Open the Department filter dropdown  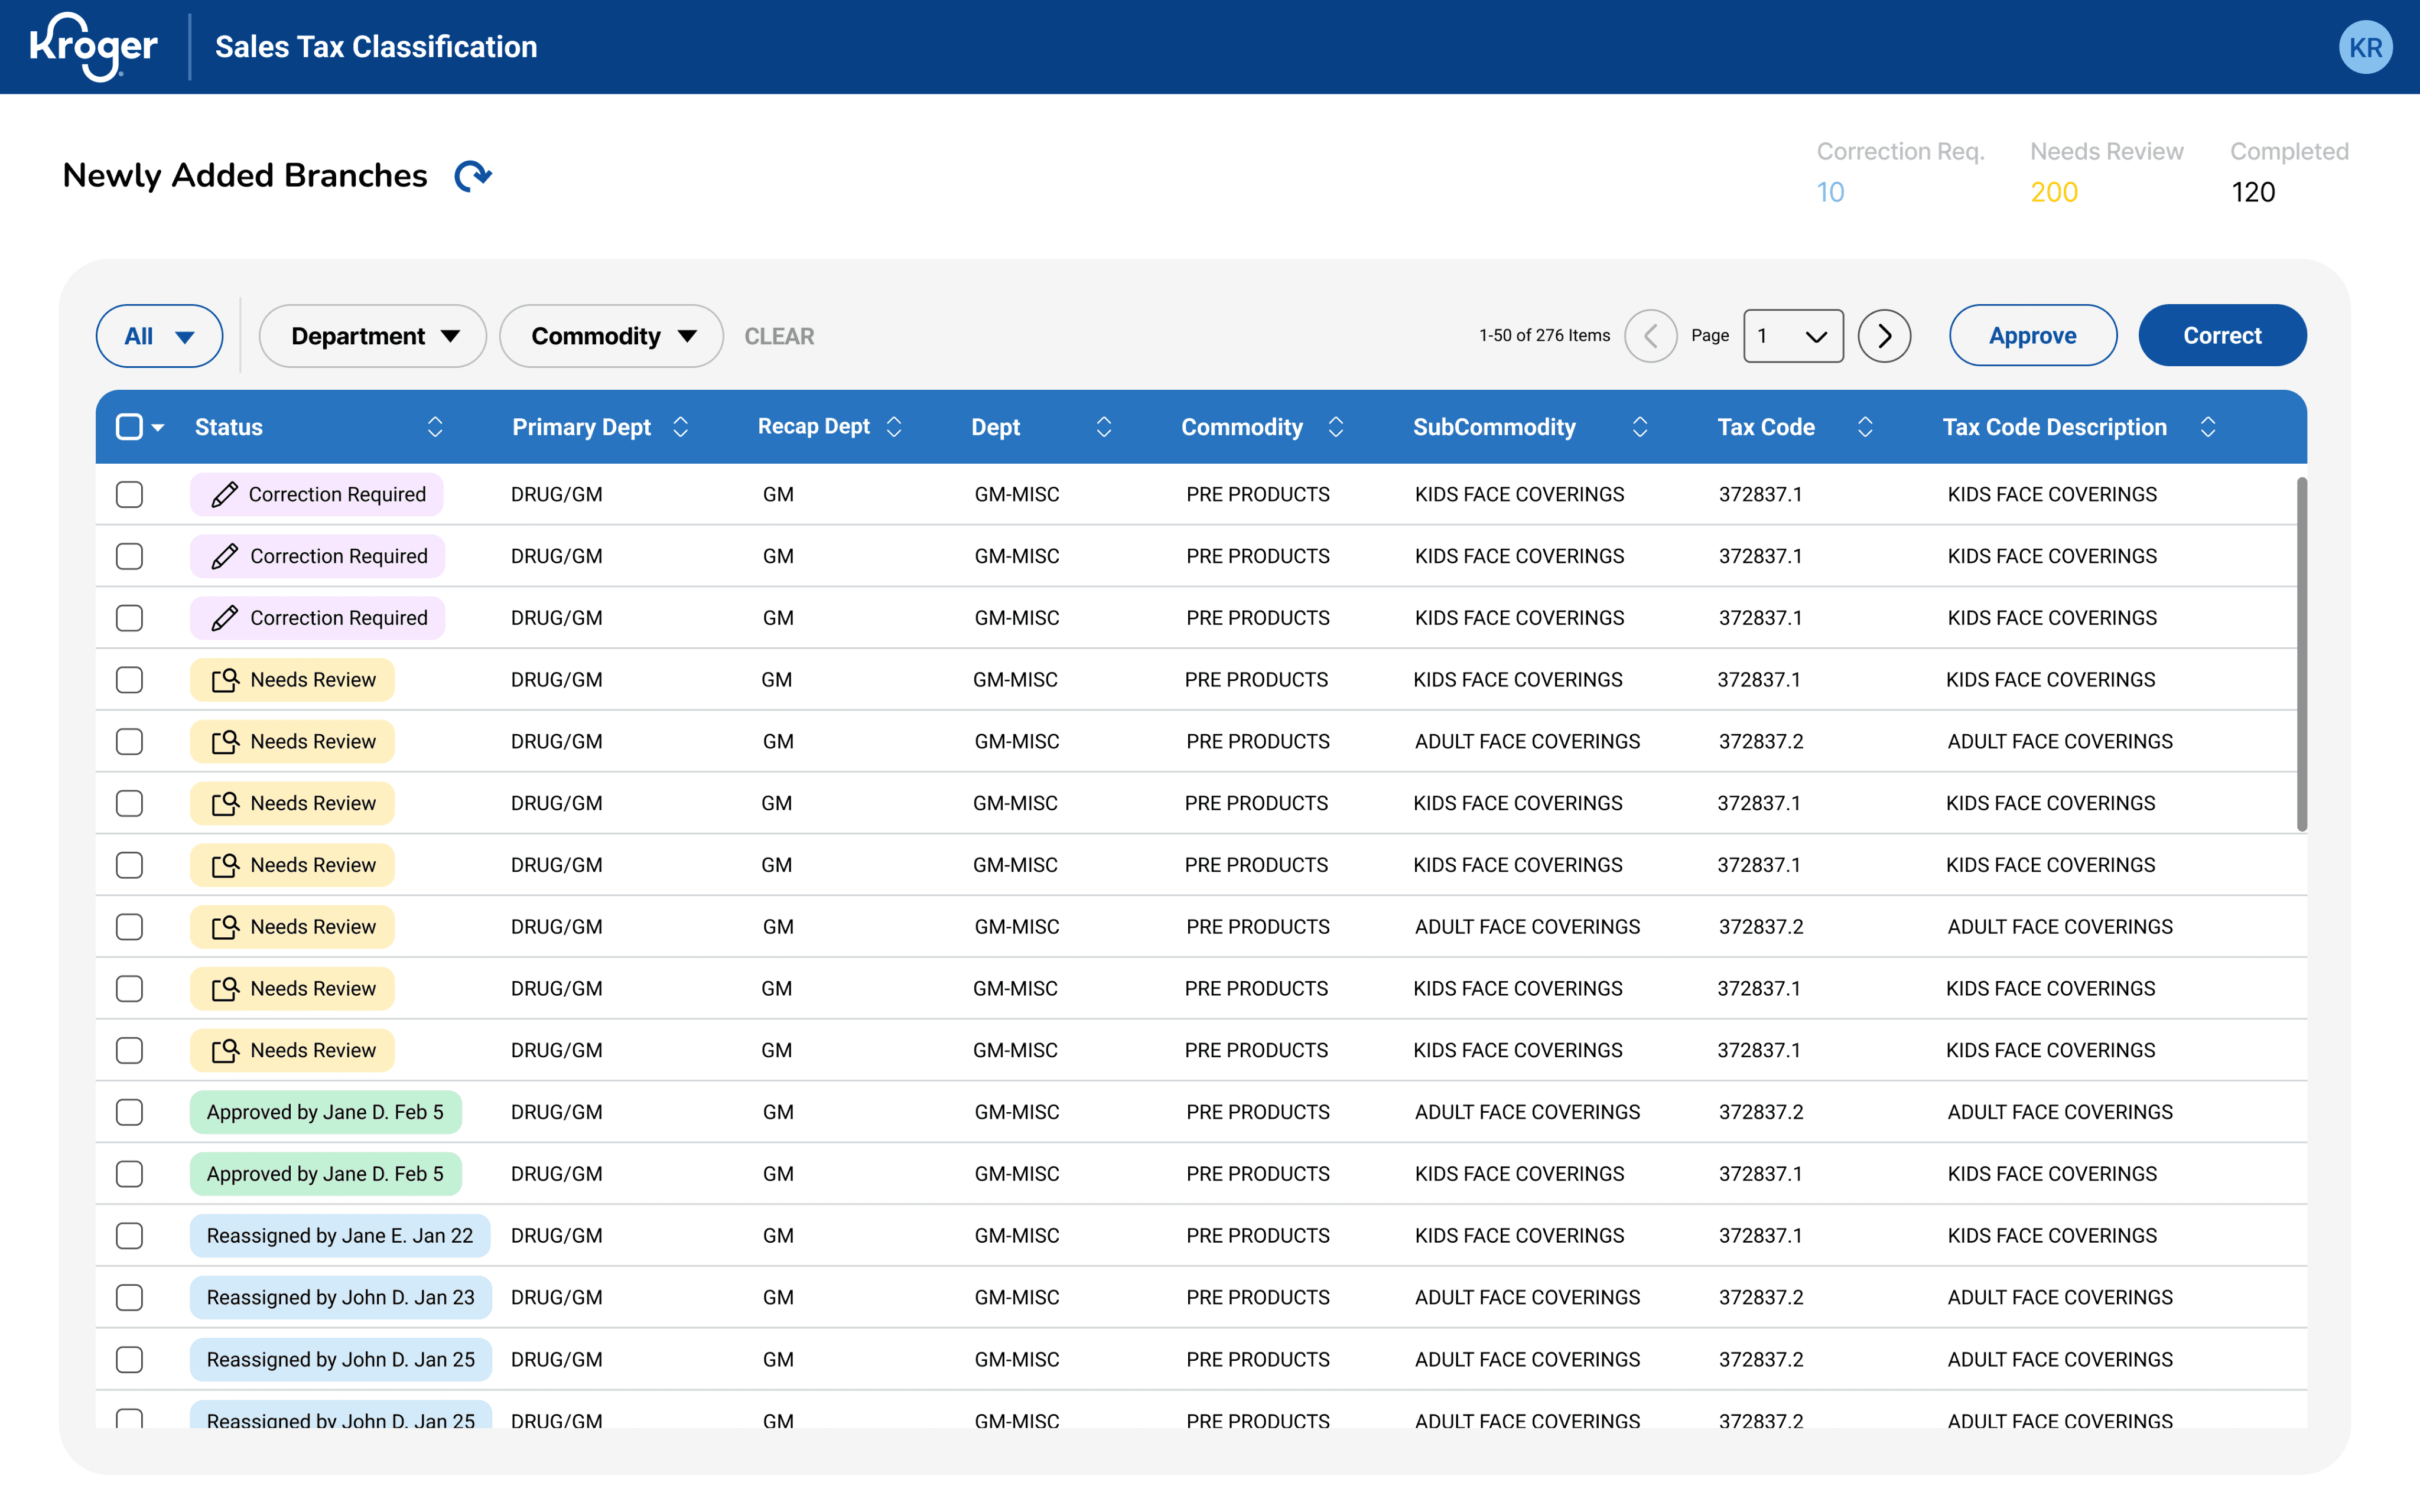pos(373,336)
